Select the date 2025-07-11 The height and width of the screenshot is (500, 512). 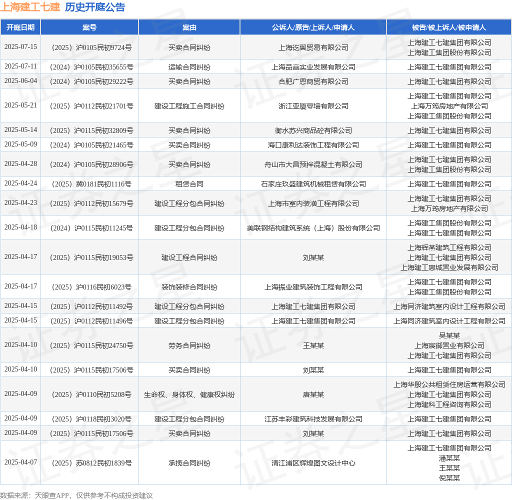click(x=20, y=66)
